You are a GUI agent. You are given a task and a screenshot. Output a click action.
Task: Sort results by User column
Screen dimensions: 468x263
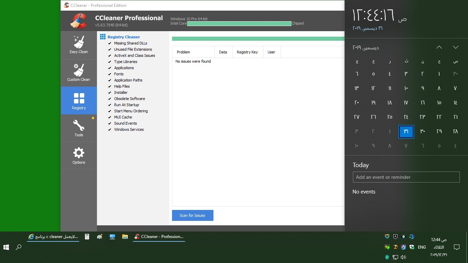click(272, 52)
